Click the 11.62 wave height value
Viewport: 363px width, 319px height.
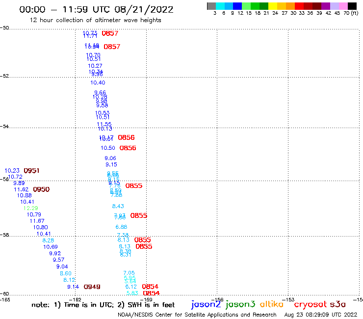[21, 189]
